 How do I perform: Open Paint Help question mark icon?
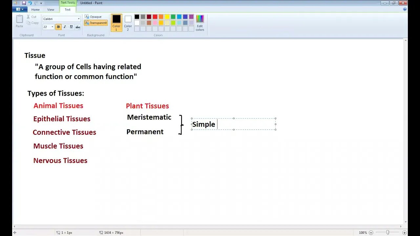click(x=405, y=10)
